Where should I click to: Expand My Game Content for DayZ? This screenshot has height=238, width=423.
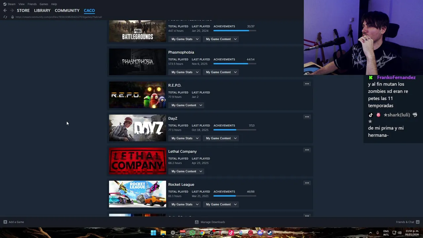[221, 138]
